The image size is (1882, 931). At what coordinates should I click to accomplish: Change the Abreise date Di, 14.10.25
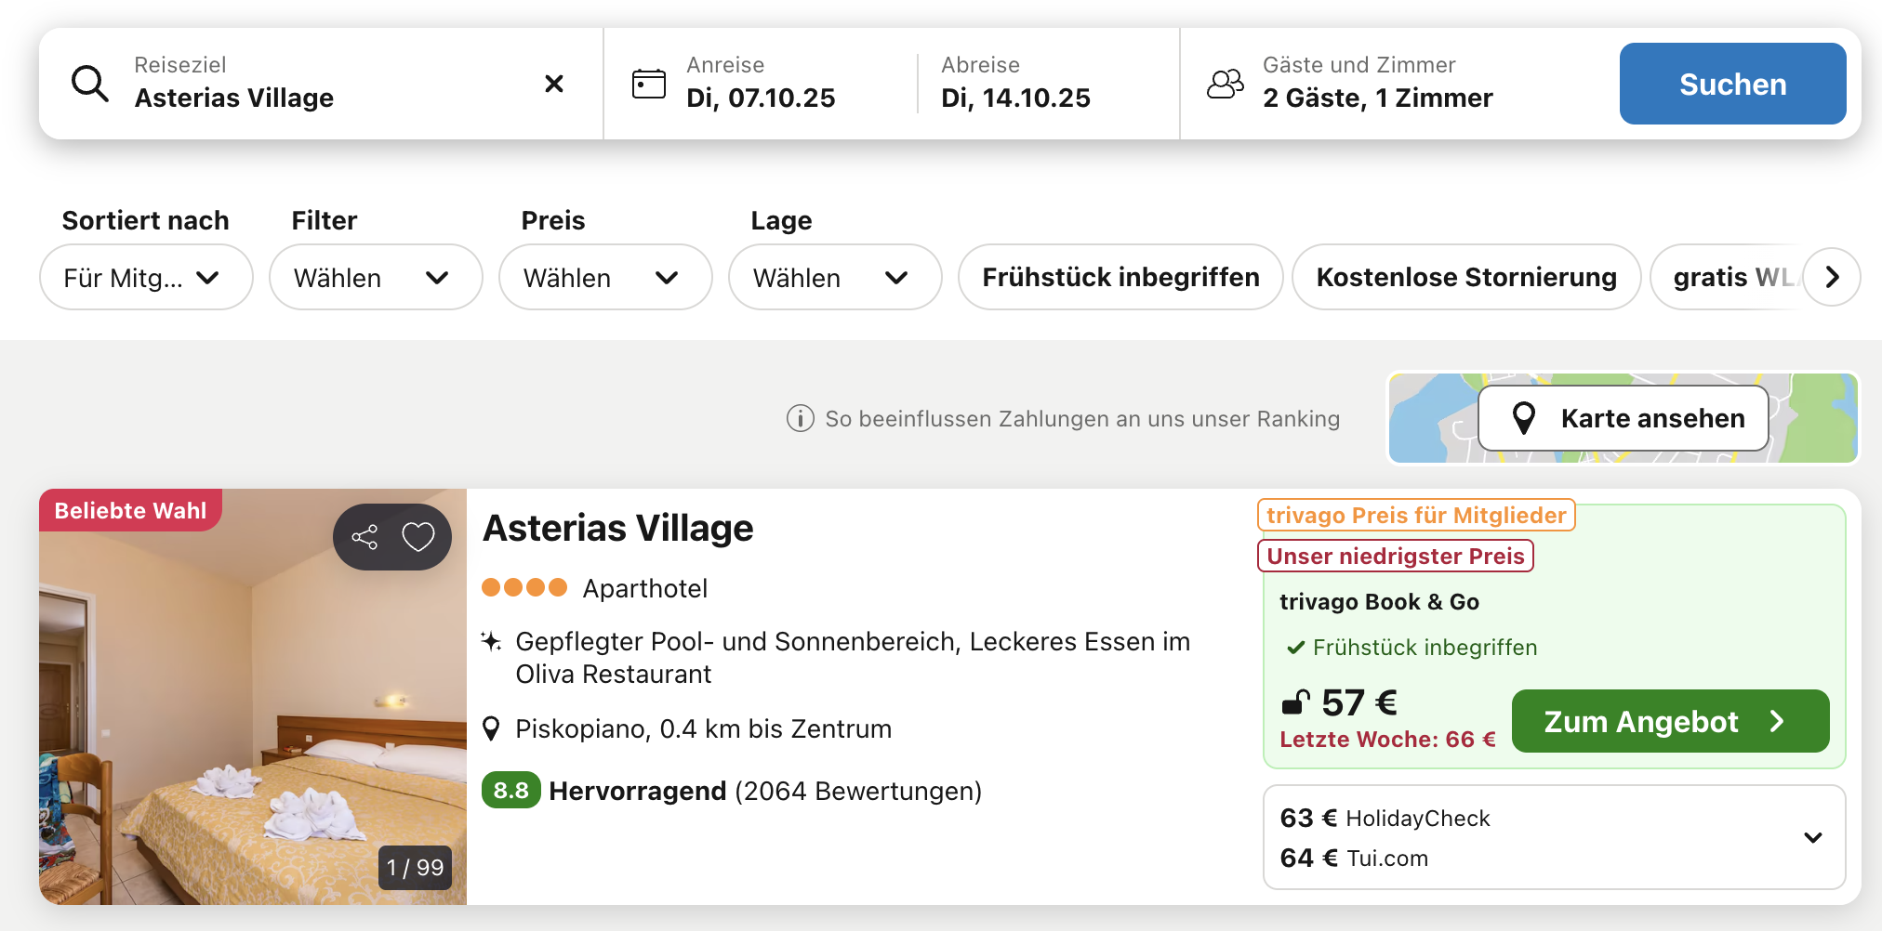(1015, 98)
